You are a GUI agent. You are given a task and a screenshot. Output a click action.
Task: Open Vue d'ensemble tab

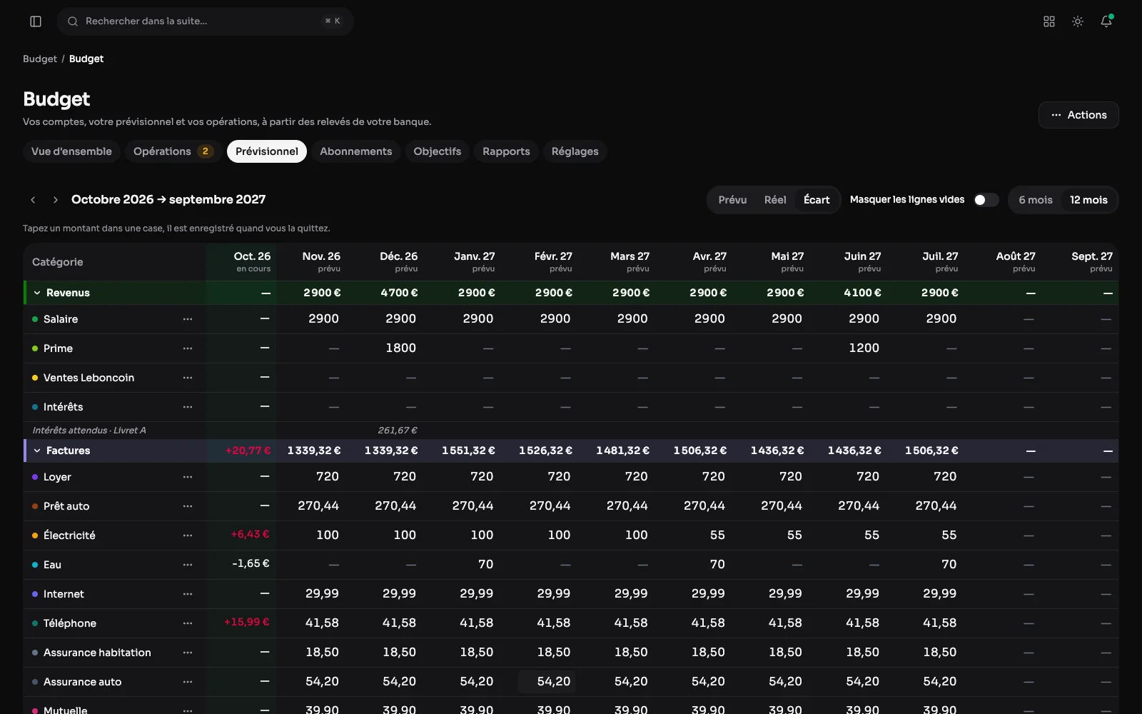point(71,151)
